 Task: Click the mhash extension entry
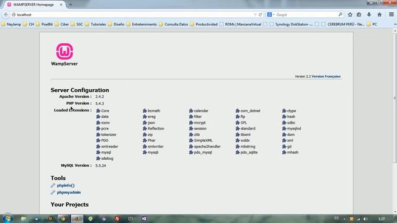tap(290, 152)
